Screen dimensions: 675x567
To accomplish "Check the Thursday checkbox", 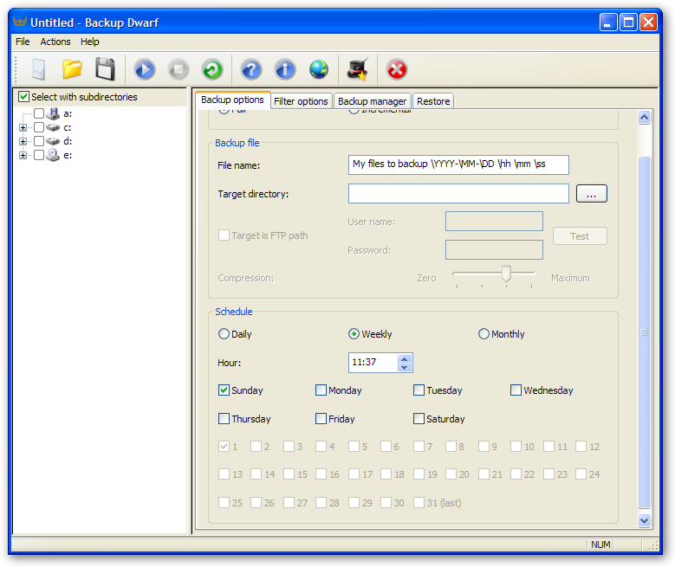I will point(224,419).
